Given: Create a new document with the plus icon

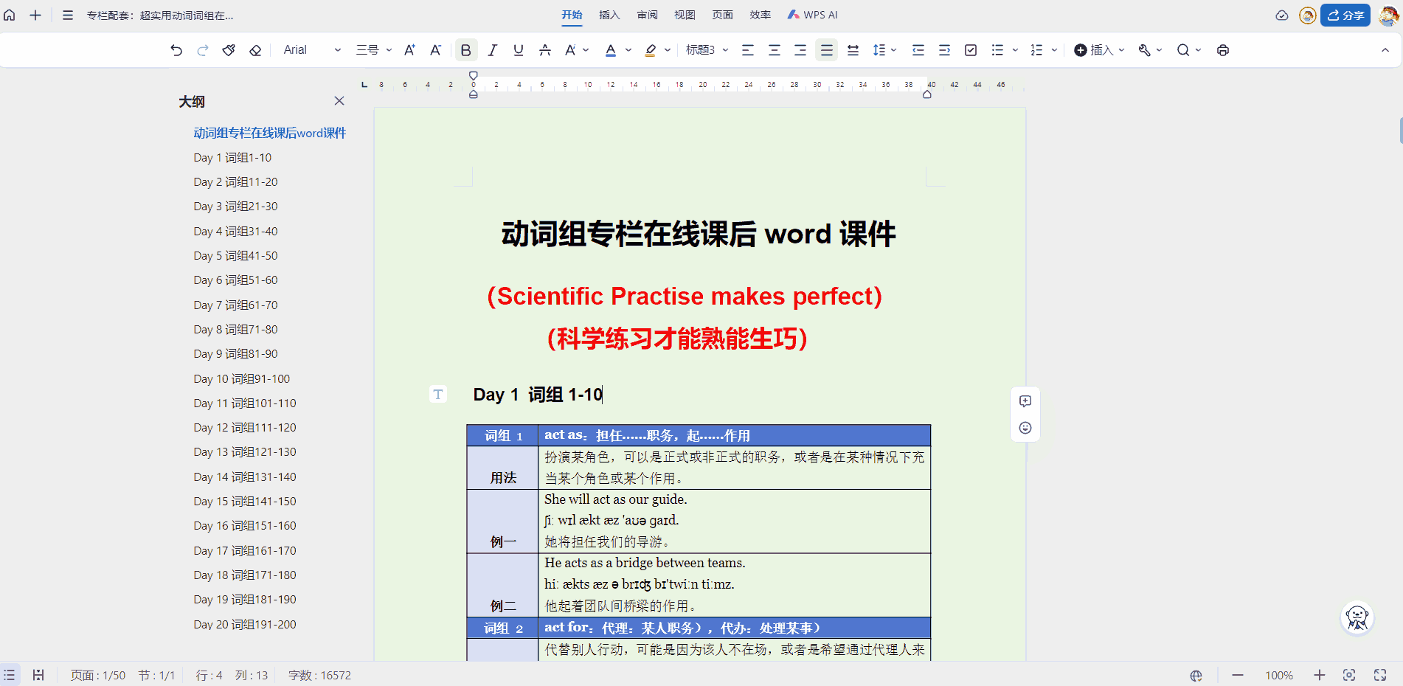Looking at the screenshot, I should [x=35, y=15].
